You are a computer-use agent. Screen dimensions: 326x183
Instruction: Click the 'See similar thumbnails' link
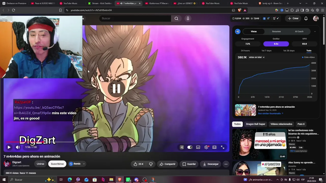click(x=270, y=113)
